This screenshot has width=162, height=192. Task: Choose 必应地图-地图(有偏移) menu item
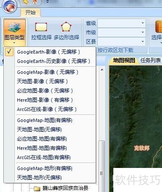(x=42, y=139)
